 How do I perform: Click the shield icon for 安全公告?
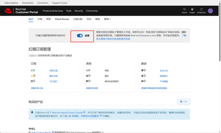142,70
